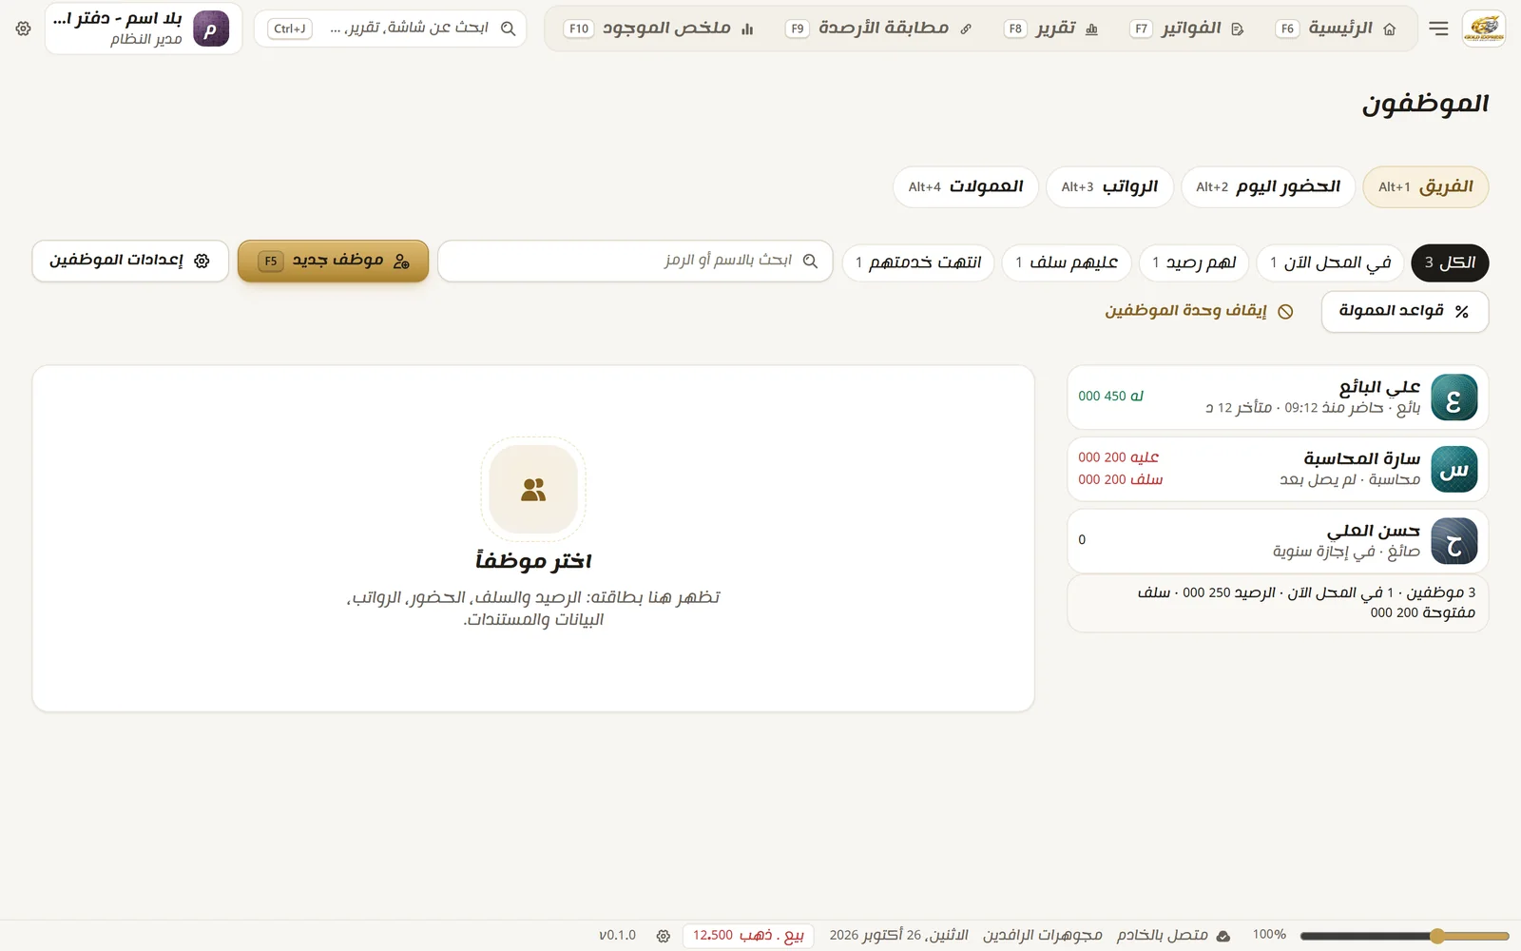The image size is (1521, 951).
Task: Filter by لهم رصيد
Action: pyautogui.click(x=1194, y=262)
